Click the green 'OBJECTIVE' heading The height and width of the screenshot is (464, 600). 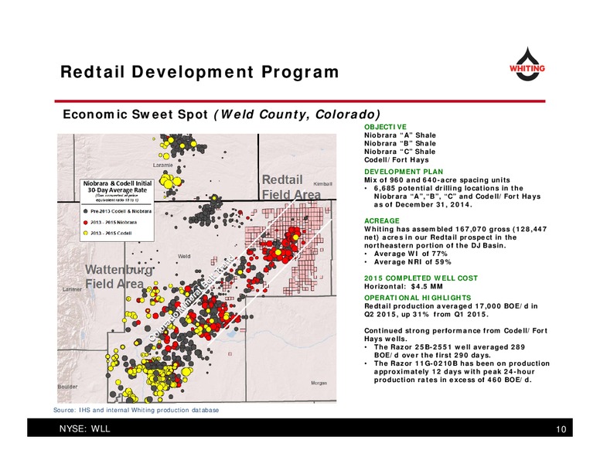(x=385, y=127)
